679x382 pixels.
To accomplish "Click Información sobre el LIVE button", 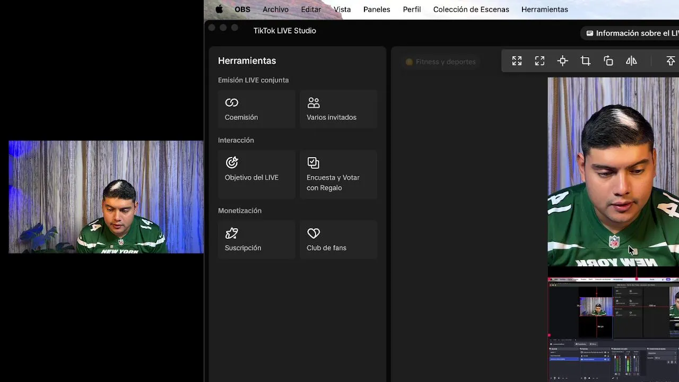I will (630, 33).
